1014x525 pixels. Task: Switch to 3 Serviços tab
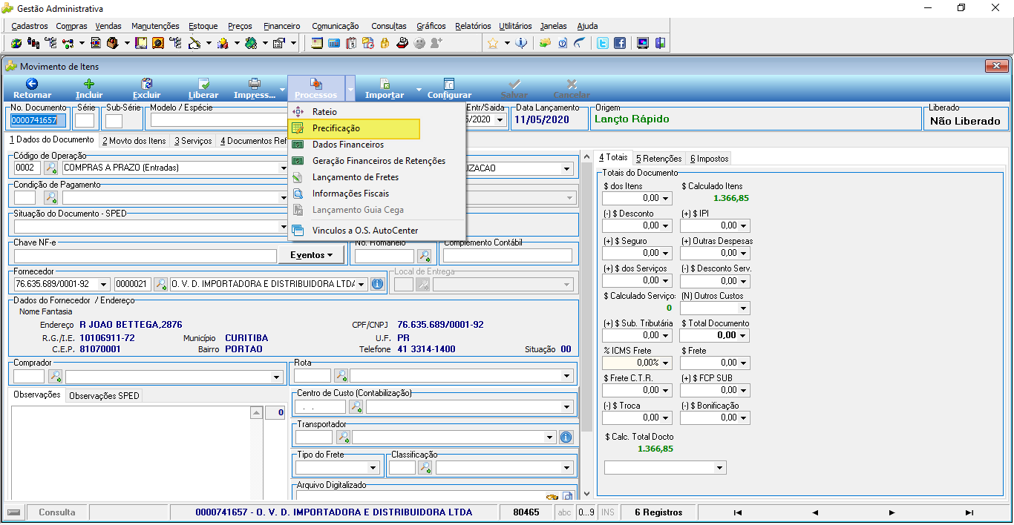[x=193, y=140]
